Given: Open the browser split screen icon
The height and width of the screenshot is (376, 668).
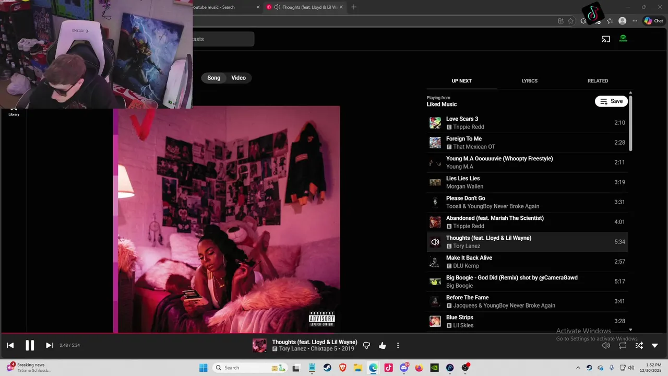Looking at the screenshot, I should (x=560, y=21).
